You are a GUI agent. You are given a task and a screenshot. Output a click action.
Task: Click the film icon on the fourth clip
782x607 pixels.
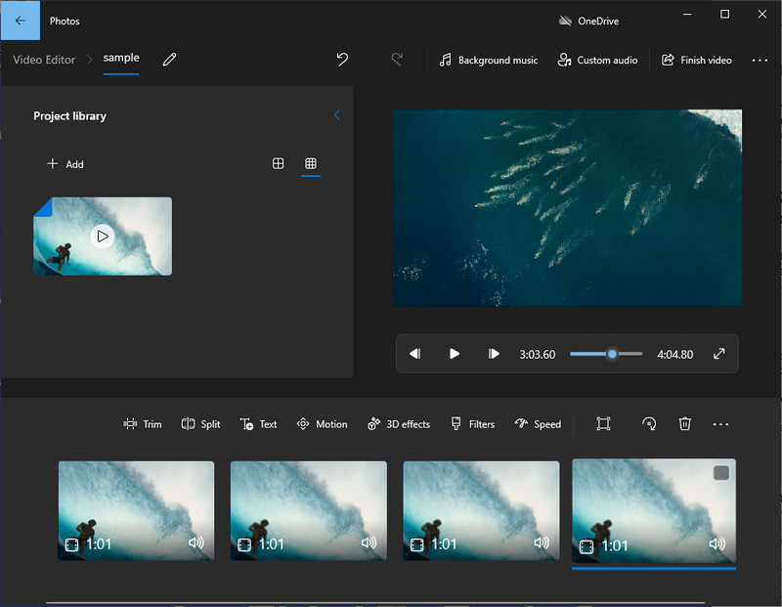586,547
